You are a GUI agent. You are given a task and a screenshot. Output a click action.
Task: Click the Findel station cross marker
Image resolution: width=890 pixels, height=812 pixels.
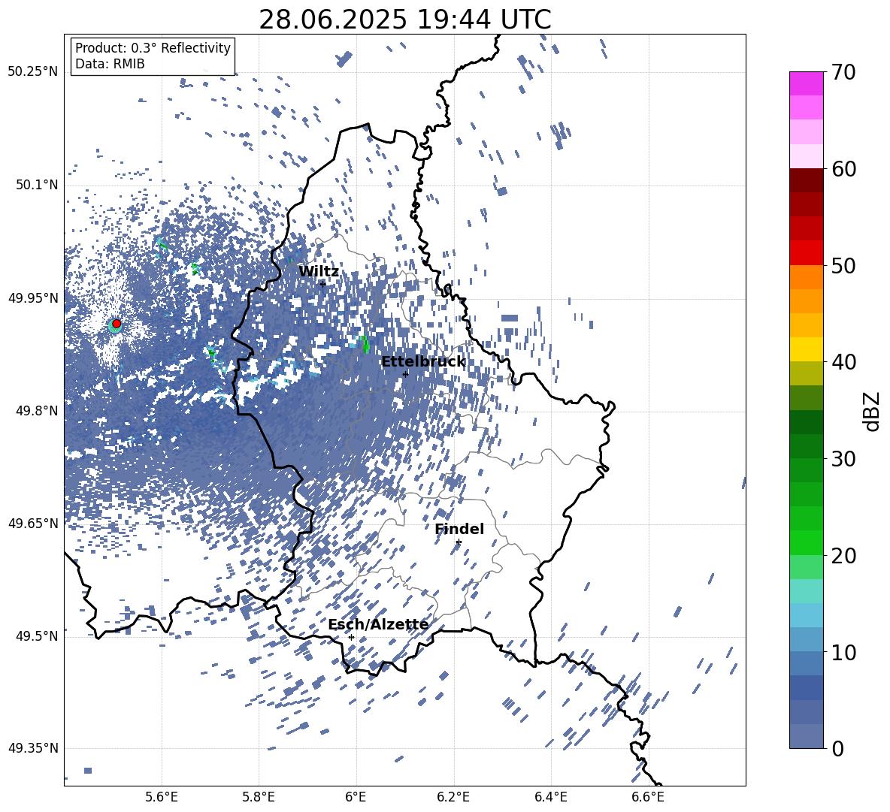pyautogui.click(x=459, y=542)
